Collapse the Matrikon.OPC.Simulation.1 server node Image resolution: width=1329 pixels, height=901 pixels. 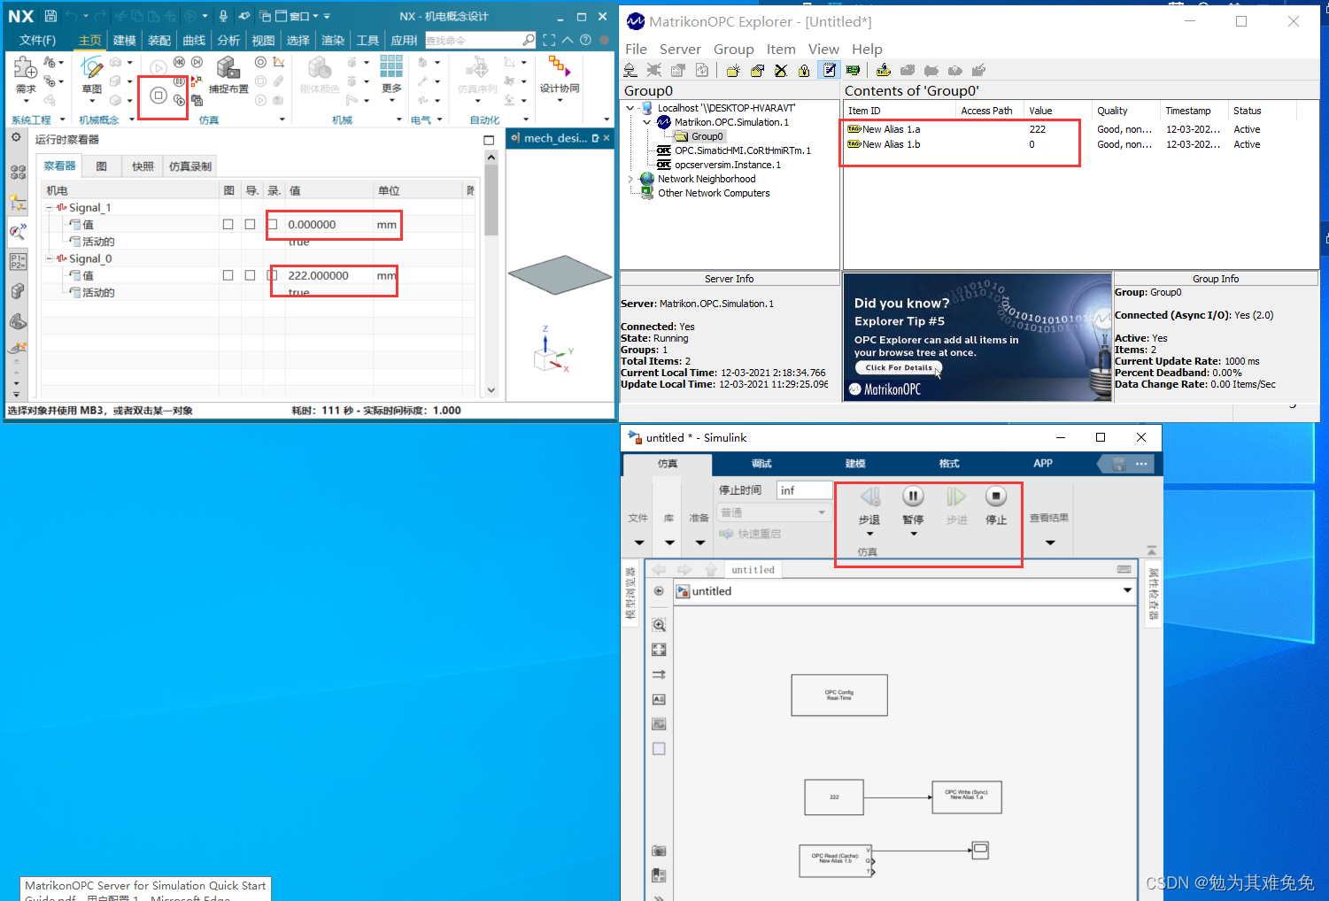pyautogui.click(x=647, y=122)
